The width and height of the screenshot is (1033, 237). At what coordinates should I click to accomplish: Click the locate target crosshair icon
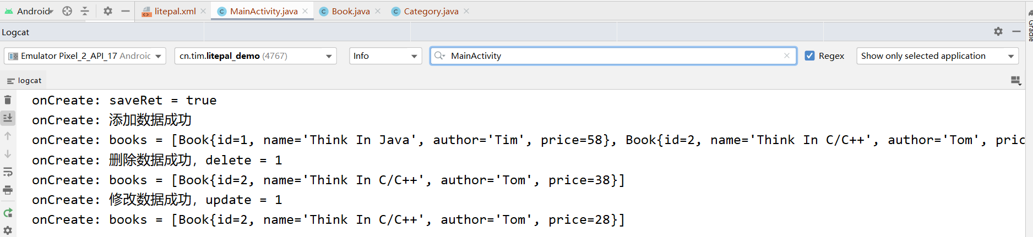coord(67,11)
